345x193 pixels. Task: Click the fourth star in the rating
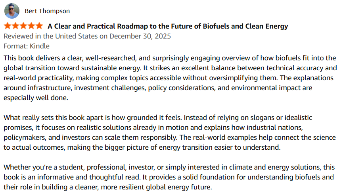tap(31, 26)
